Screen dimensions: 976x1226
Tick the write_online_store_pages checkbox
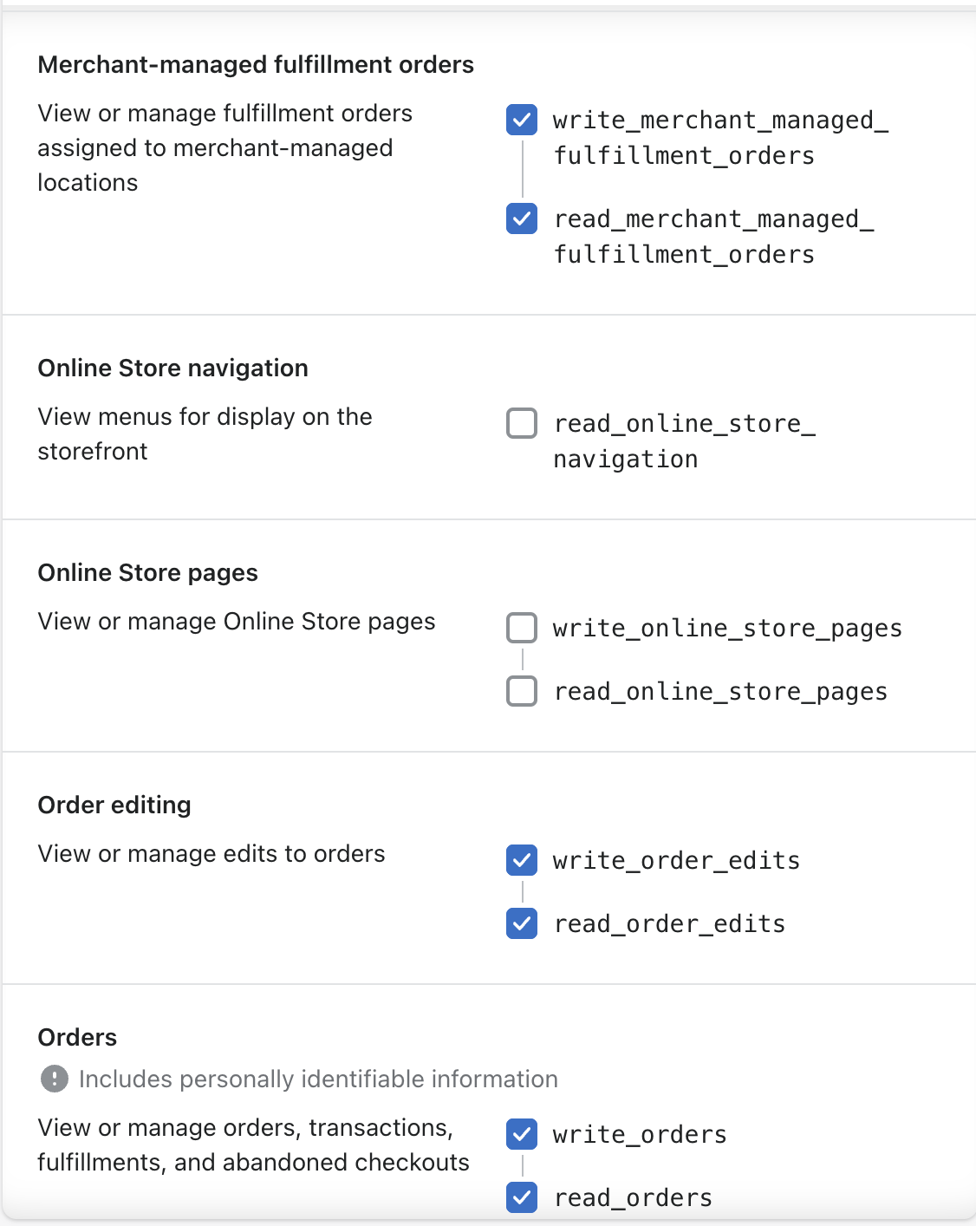(522, 628)
